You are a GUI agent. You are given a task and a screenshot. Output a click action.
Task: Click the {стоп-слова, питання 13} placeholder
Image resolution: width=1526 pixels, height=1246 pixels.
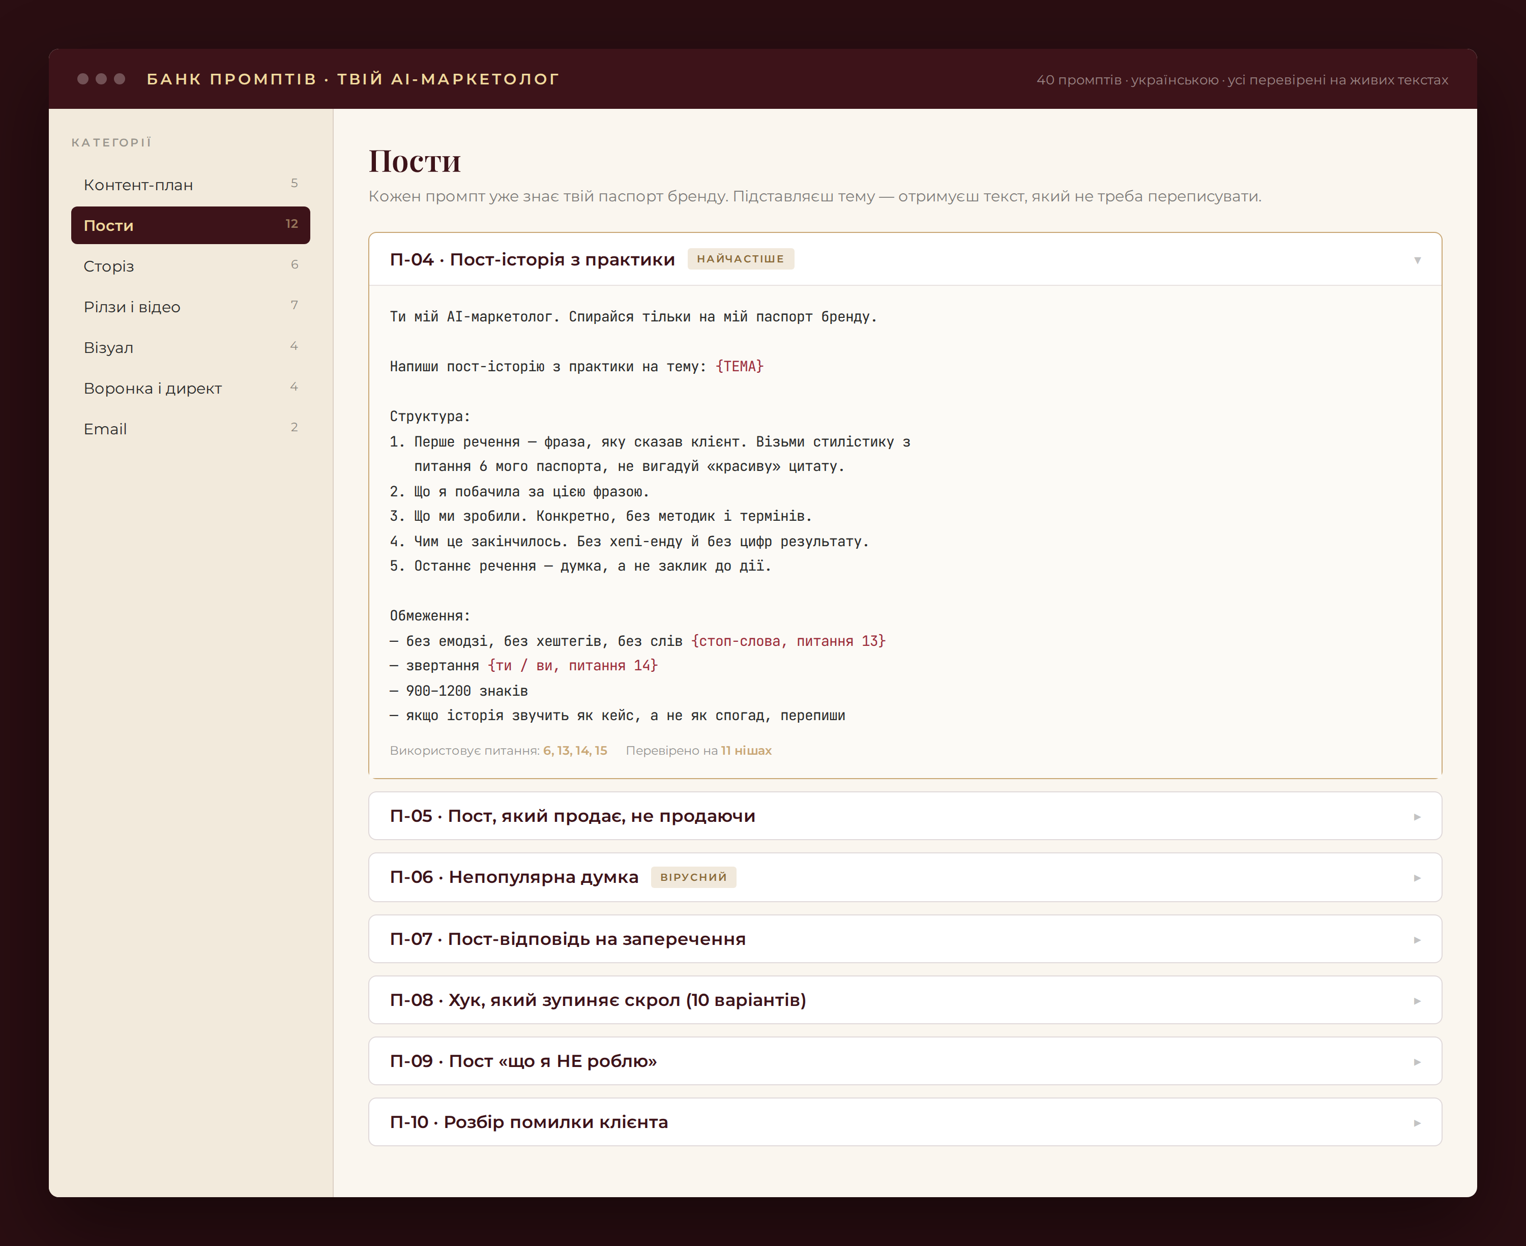(x=788, y=641)
